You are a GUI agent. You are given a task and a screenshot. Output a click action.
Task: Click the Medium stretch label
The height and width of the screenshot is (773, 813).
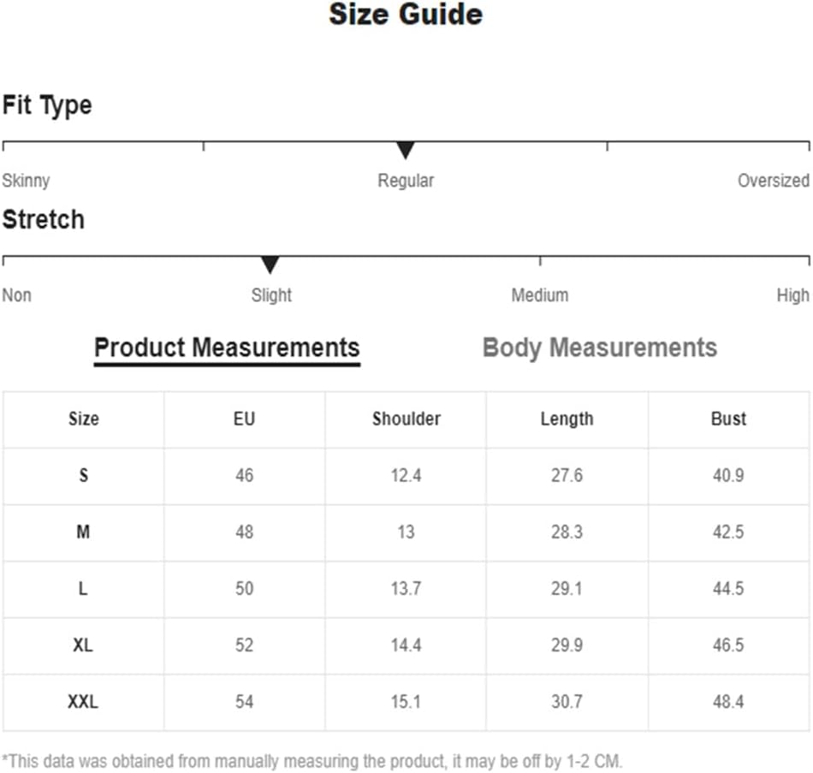[x=540, y=295]
